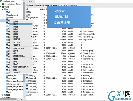Click 打开表 in the object toolbar

[30, 6]
